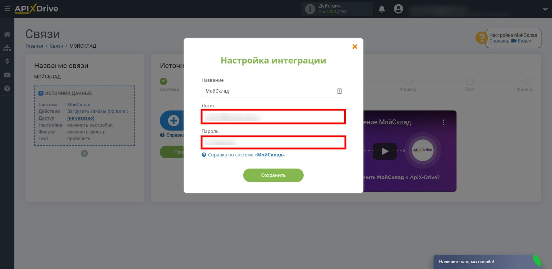Open the hamburger menu icon
Image resolution: width=552 pixels, height=269 pixels.
7,9
